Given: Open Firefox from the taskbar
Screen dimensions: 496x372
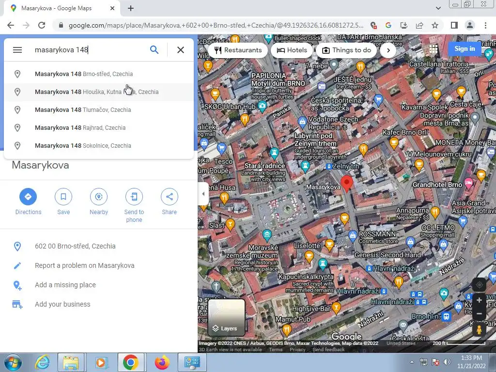Looking at the screenshot, I should pyautogui.click(x=162, y=362).
